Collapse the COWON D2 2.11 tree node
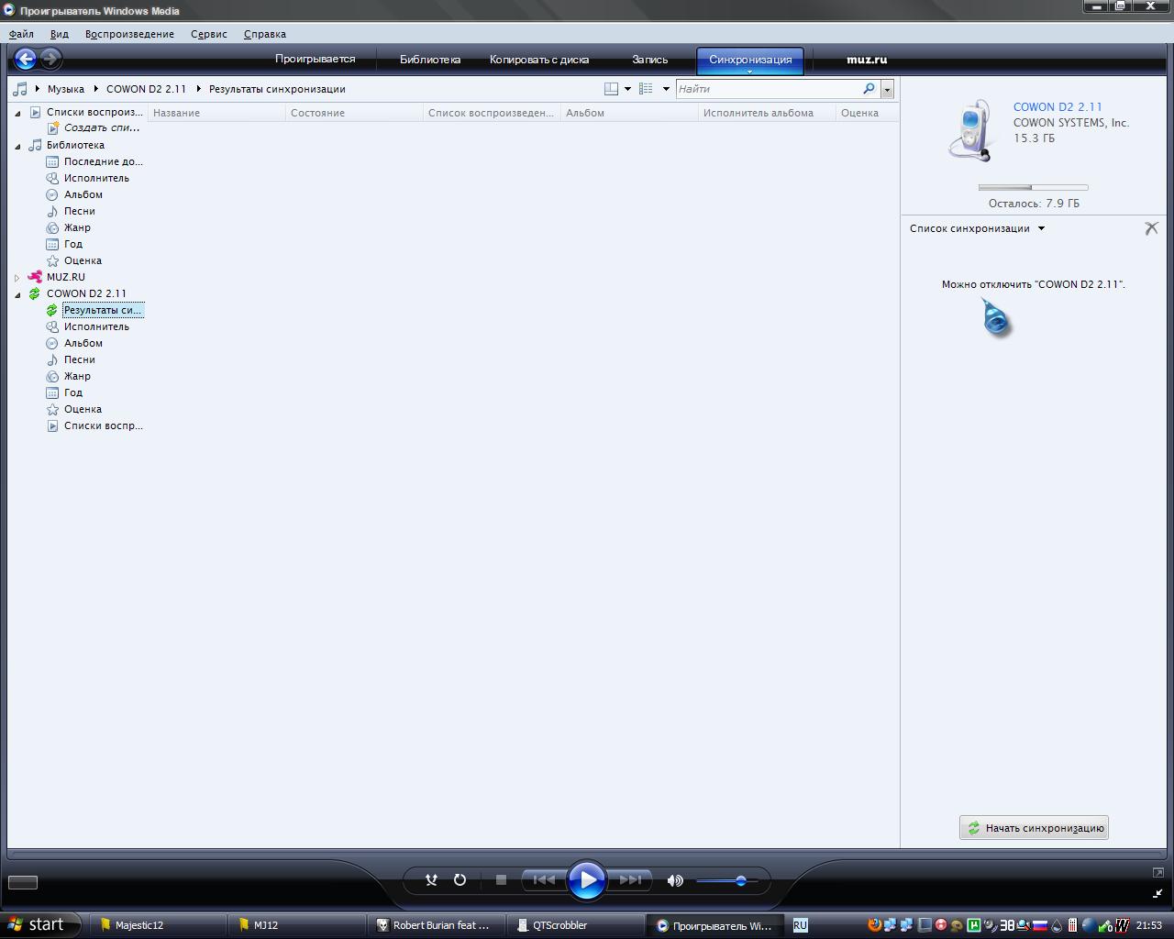 17,294
